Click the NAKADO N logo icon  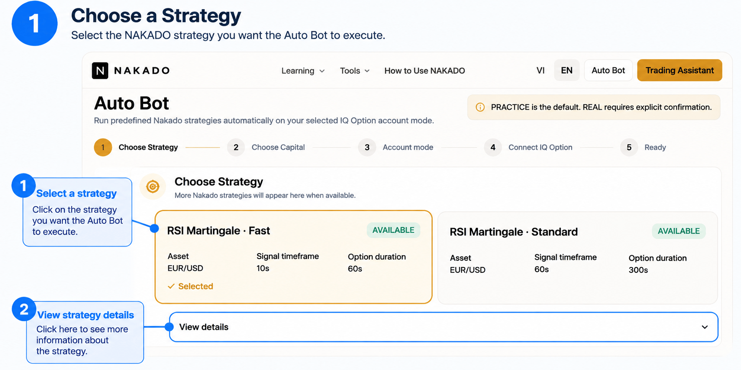pos(100,70)
